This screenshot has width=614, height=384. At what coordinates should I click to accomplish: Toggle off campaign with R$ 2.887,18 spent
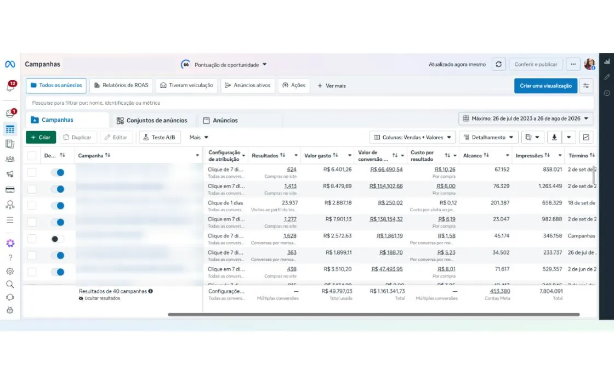pos(58,205)
